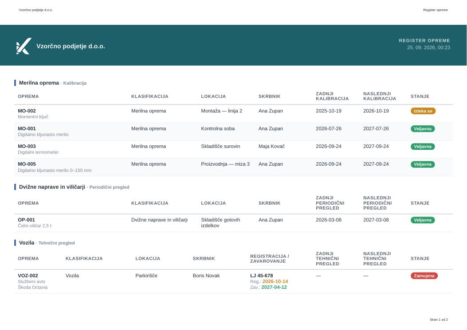Viewport: 467px width, 330px height.
Task: Click the registration date "2026-10-14"
Action: click(x=275, y=281)
